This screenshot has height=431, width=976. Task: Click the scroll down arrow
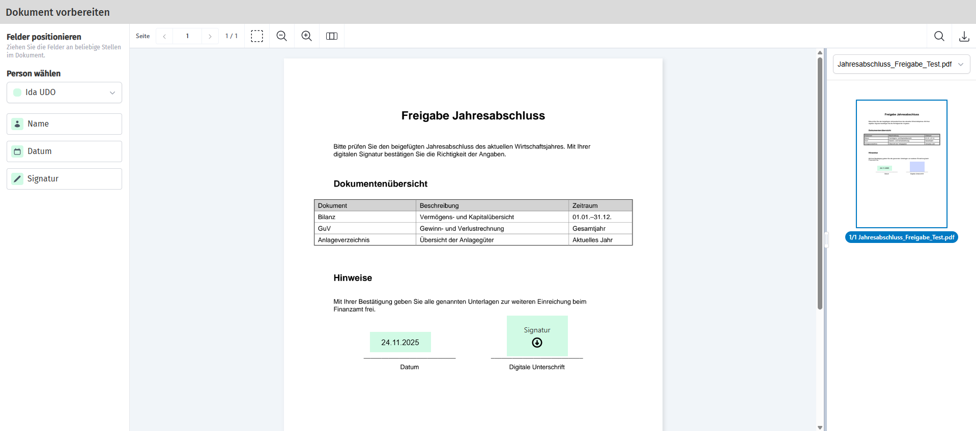click(x=820, y=427)
